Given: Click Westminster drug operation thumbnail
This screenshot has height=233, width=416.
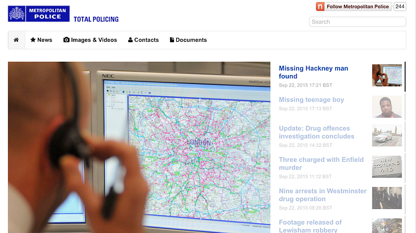Looking at the screenshot, I should 387,198.
